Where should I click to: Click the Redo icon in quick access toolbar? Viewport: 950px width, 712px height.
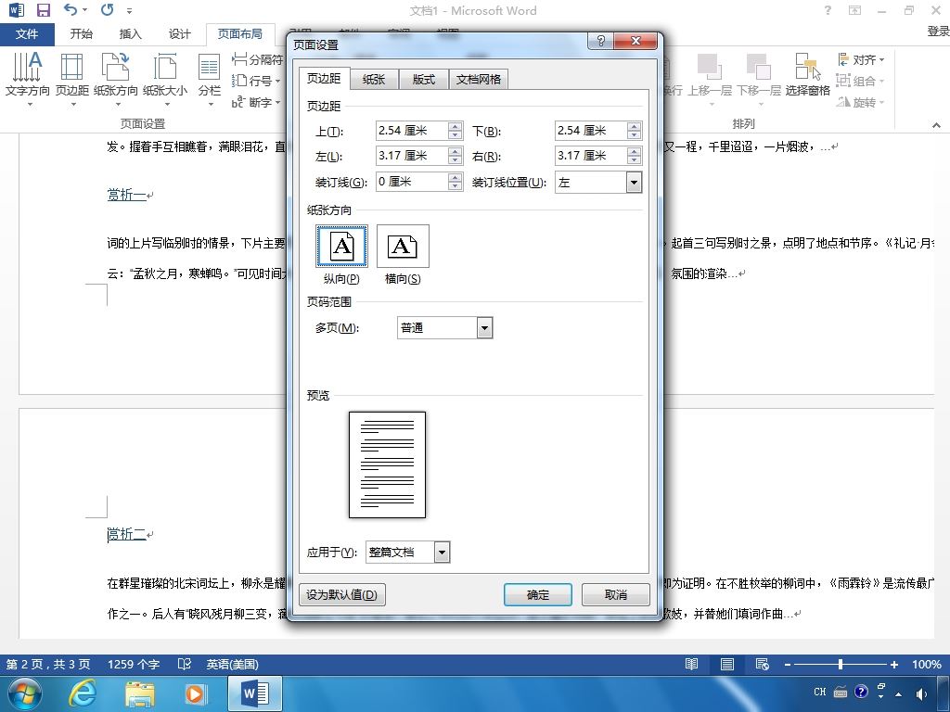click(x=108, y=10)
